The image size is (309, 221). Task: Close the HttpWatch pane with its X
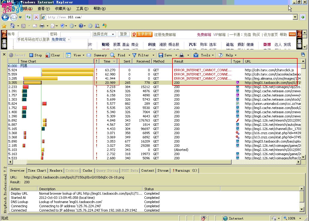4,54
